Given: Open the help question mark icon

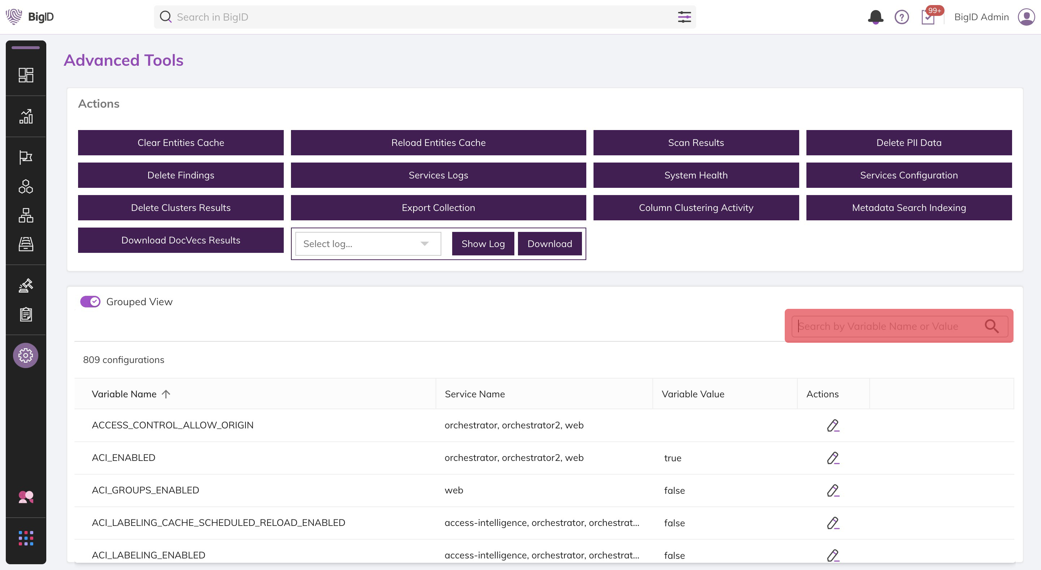Looking at the screenshot, I should point(901,17).
